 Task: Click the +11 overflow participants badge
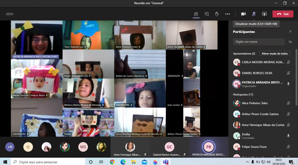pyautogui.click(x=10, y=147)
